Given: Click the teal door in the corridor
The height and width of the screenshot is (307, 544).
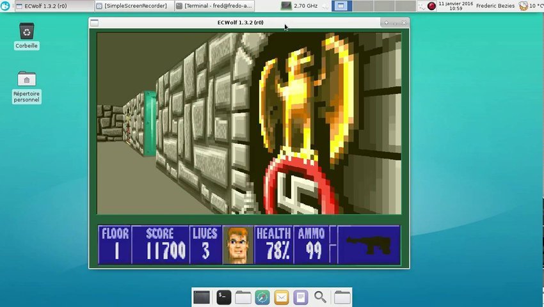Looking at the screenshot, I should [x=150, y=123].
